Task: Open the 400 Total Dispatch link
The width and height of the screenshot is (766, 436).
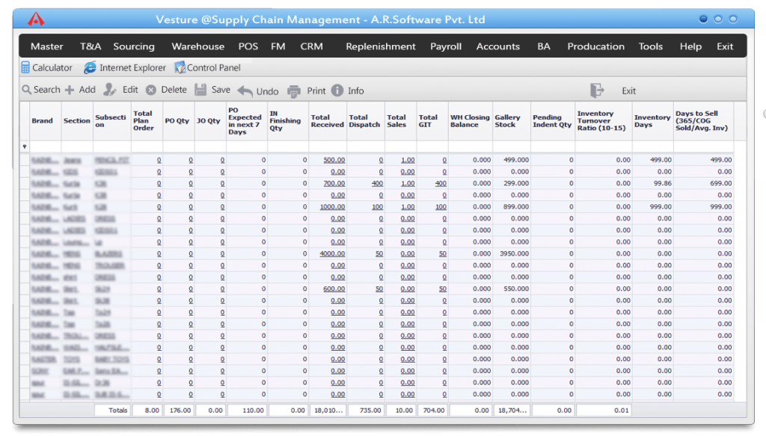Action: tap(377, 183)
